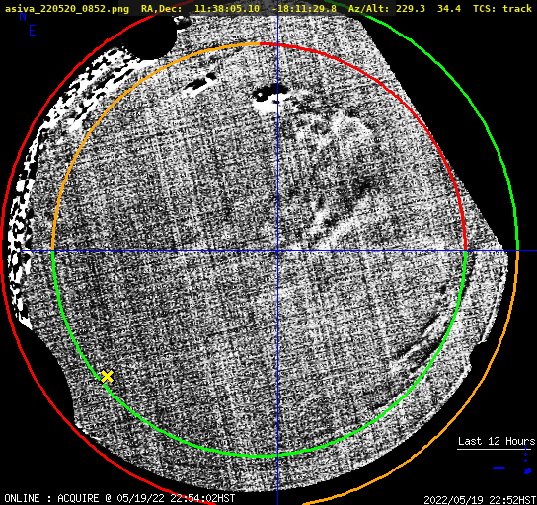537x505 pixels.
Task: Click the 2022/05/19 22:52HST image timestamp
Action: pos(480,500)
